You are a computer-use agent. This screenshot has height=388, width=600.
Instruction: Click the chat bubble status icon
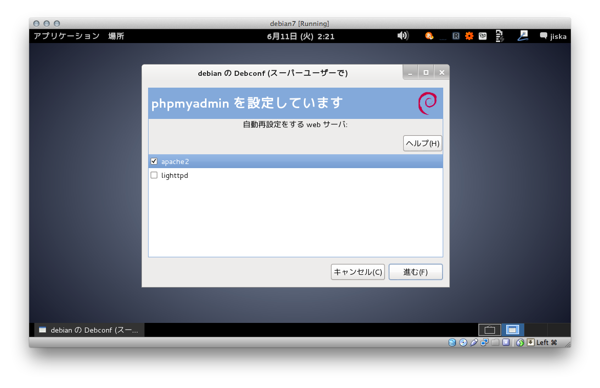pyautogui.click(x=543, y=36)
